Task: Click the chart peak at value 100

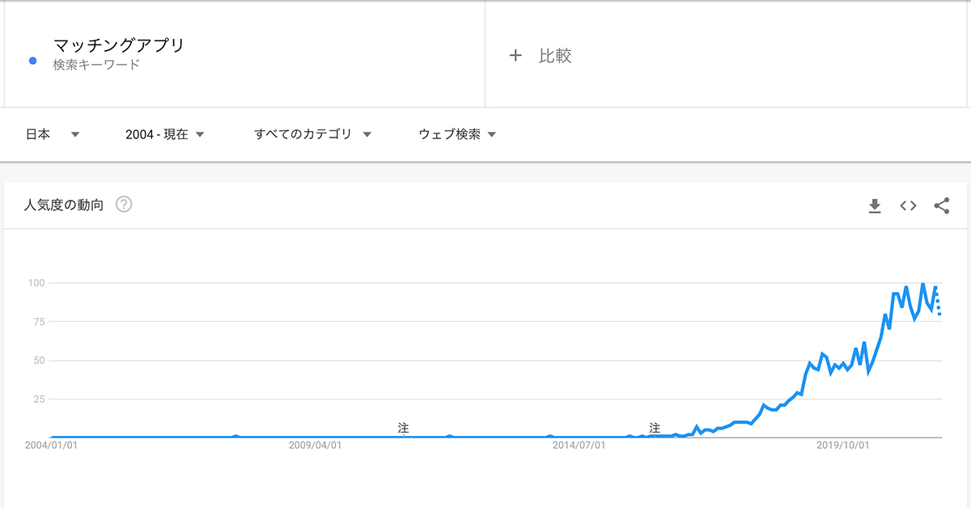Action: [x=923, y=284]
